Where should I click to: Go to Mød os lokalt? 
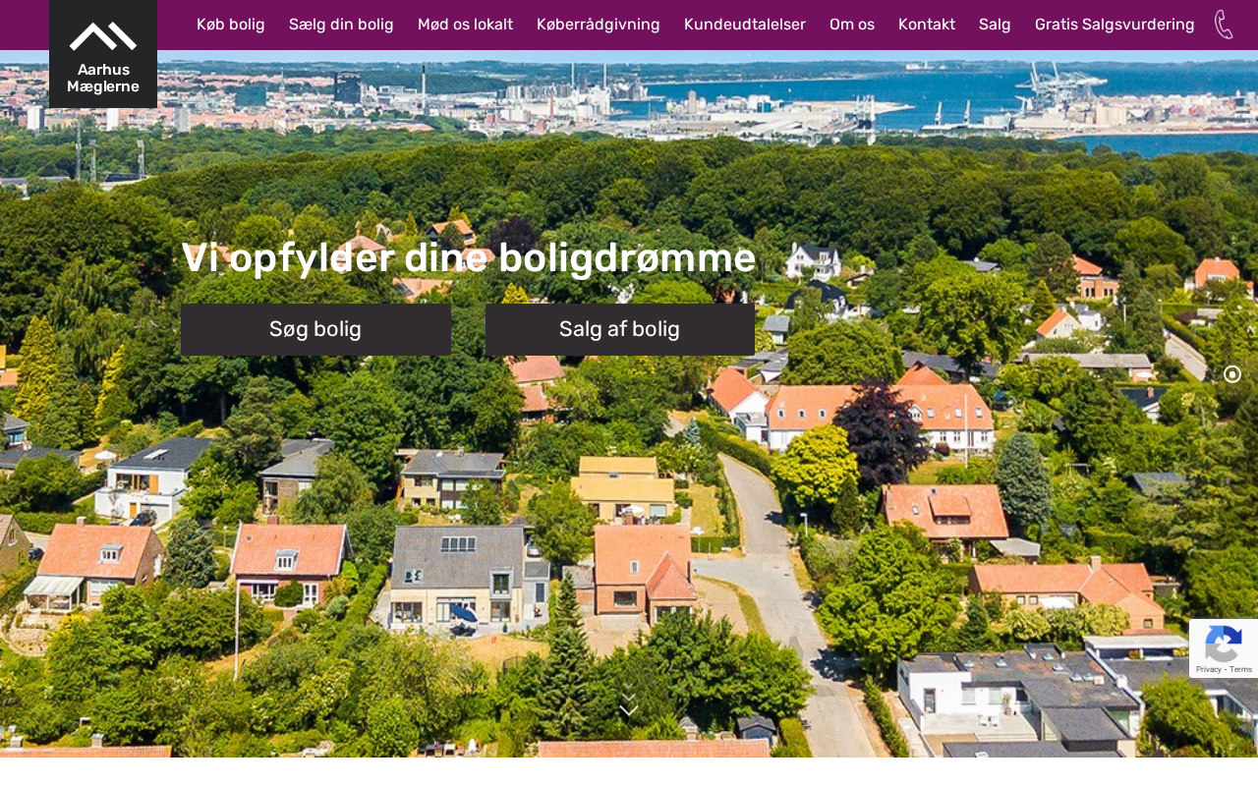(x=465, y=25)
